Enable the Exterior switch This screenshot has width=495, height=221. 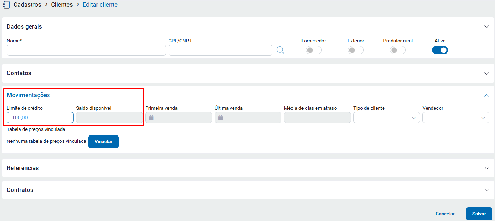[x=355, y=50]
